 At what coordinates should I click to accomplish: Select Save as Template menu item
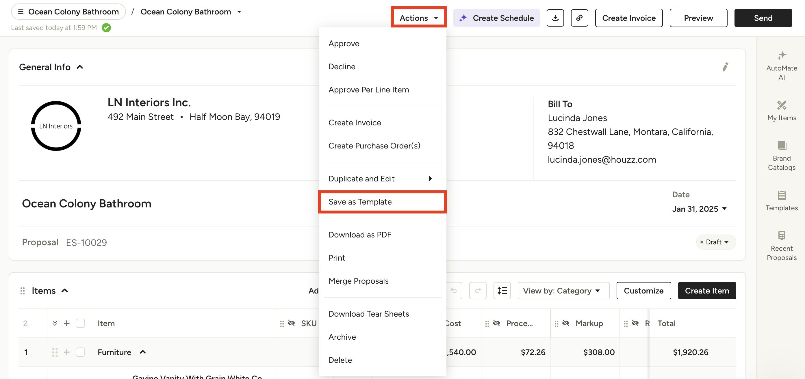360,202
